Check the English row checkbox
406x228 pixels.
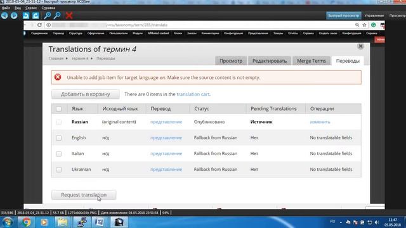coord(59,138)
